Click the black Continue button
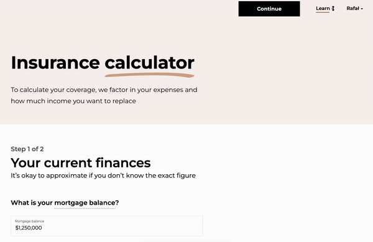 (269, 9)
